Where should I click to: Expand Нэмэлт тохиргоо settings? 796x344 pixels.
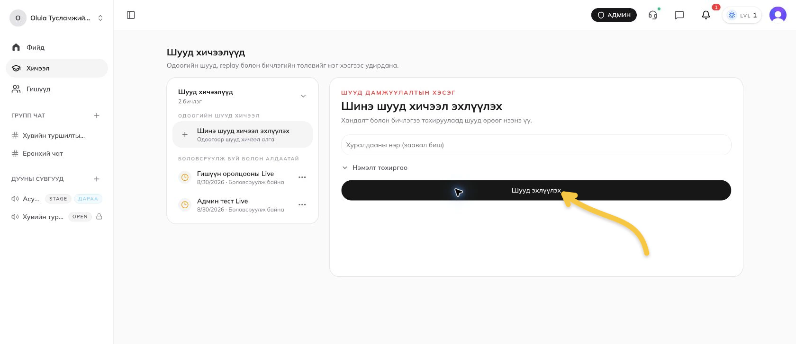375,168
